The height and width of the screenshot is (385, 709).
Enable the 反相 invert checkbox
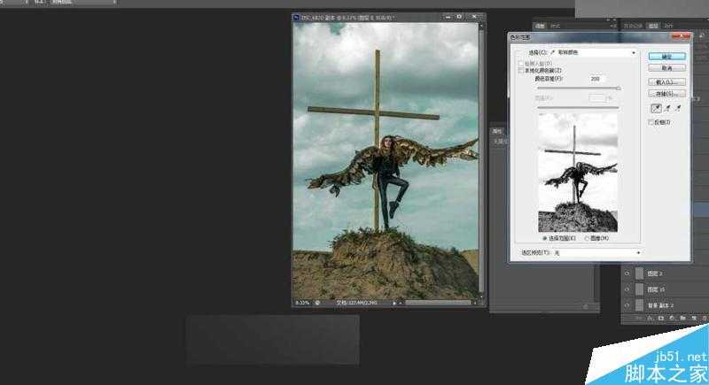coord(651,122)
